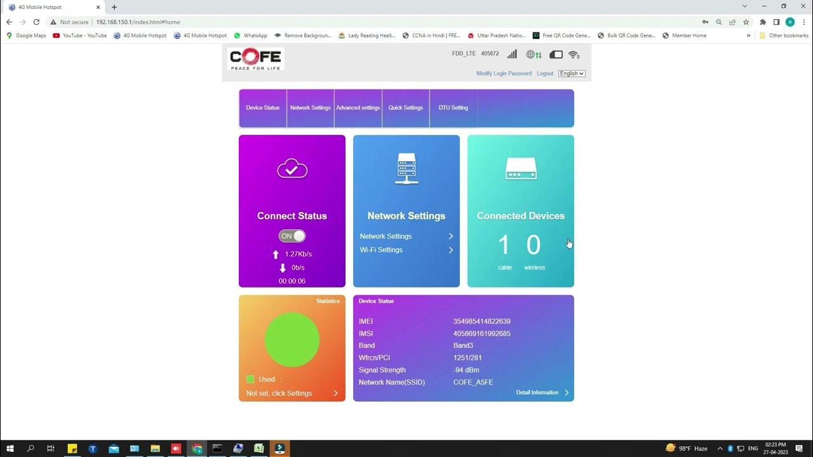The image size is (813, 457).
Task: Open a new browser tab
Action: pos(114,7)
